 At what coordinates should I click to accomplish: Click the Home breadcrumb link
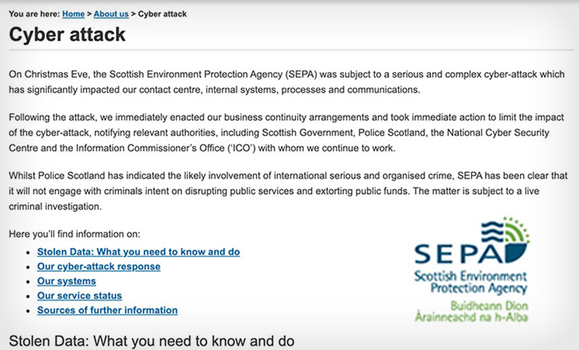pos(73,13)
